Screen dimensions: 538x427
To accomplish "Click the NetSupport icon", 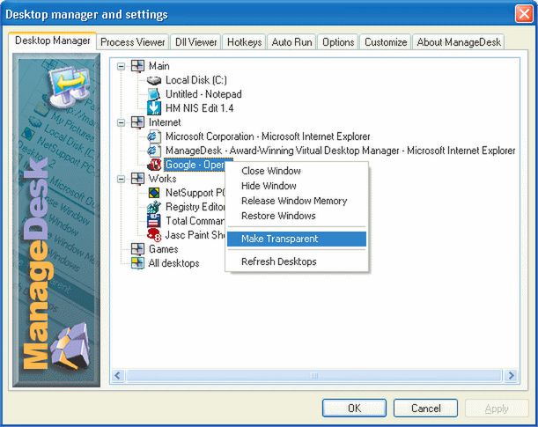I will tap(154, 193).
